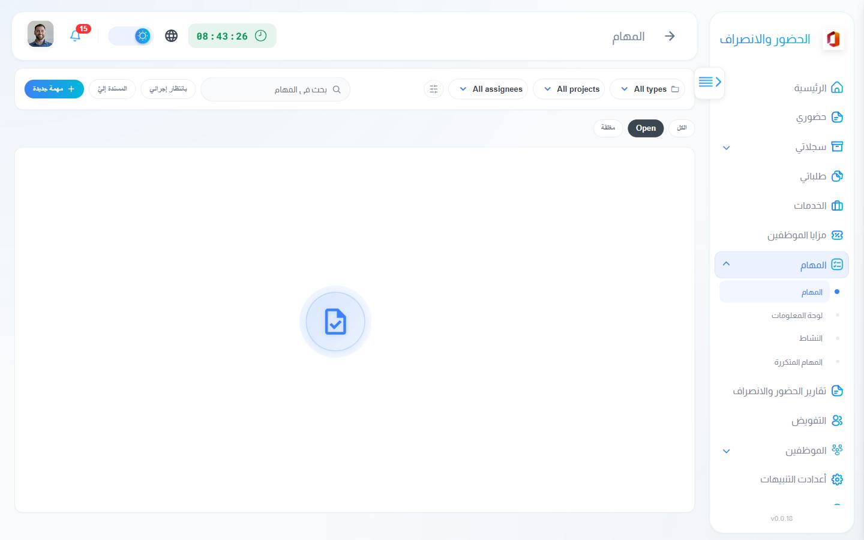
Task: Open the advanced filter sliders icon
Action: pyautogui.click(x=433, y=89)
